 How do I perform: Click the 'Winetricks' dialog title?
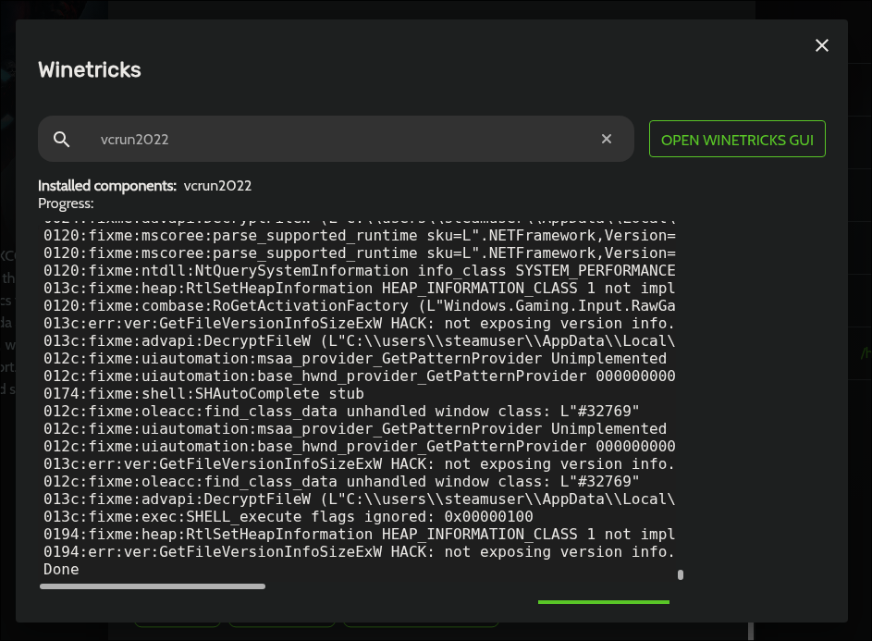coord(90,70)
